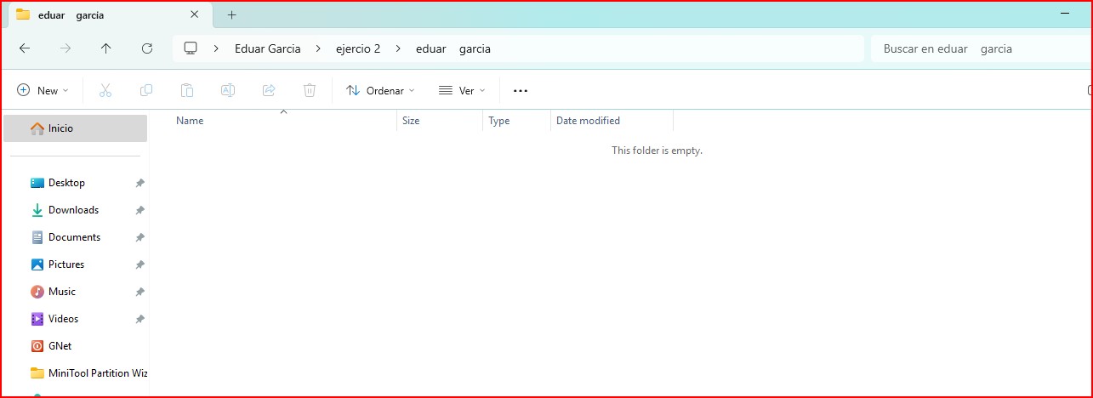Sort by Date modified column header
This screenshot has width=1093, height=398.
[x=588, y=121]
